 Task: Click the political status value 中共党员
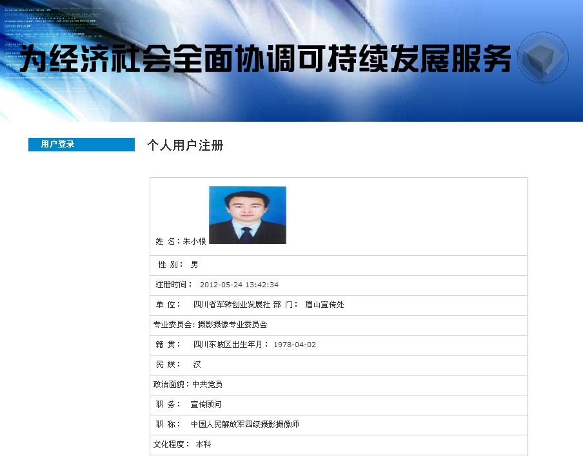(x=207, y=385)
